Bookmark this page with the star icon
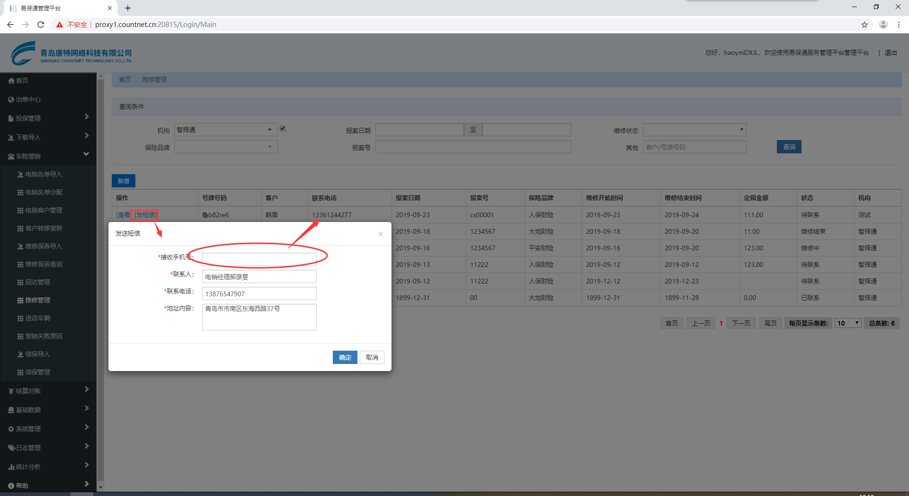909x496 pixels. 864,25
